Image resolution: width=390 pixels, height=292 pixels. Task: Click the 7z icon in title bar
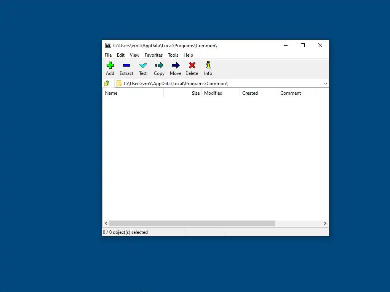pyautogui.click(x=108, y=46)
